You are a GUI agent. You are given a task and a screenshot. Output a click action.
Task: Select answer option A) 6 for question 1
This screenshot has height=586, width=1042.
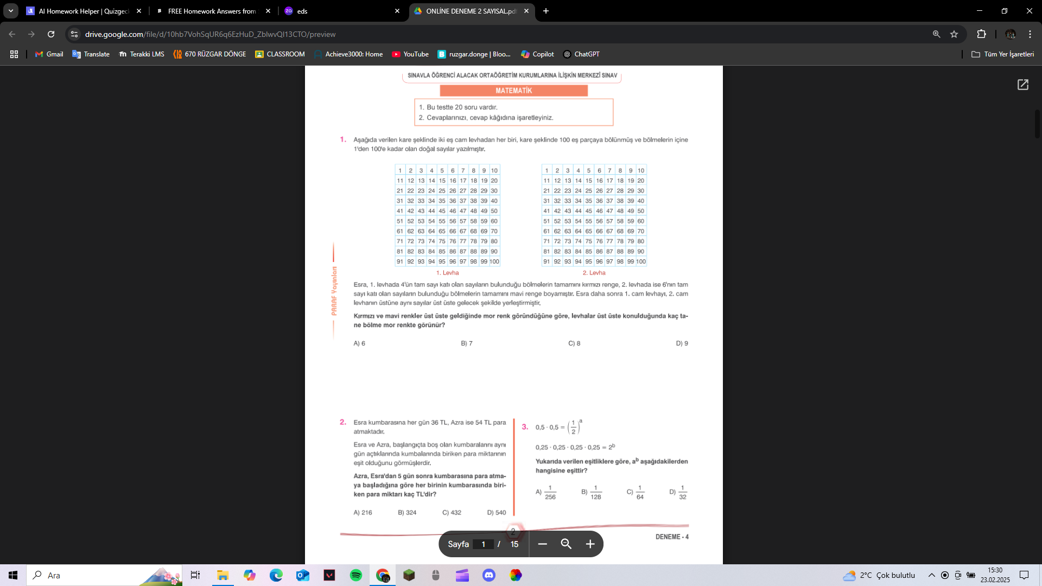coord(359,343)
